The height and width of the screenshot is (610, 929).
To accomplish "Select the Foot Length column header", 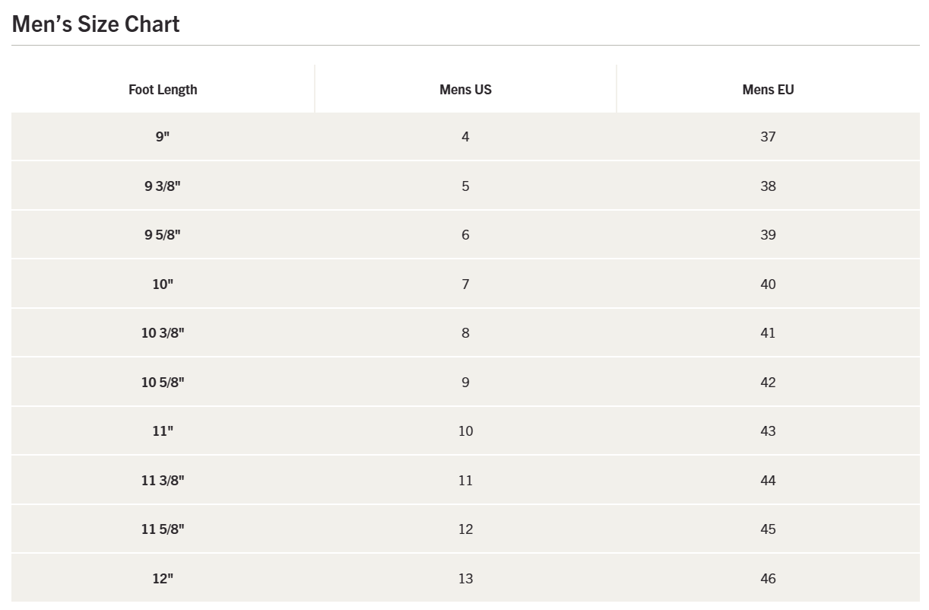I will 163,90.
